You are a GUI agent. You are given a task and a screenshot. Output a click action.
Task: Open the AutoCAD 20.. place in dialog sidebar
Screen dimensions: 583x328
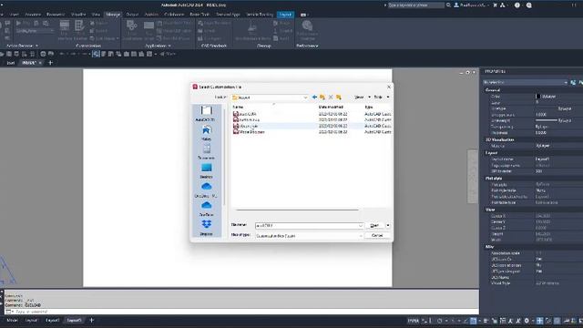207,113
